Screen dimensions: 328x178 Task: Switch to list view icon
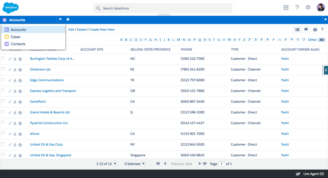(297, 30)
